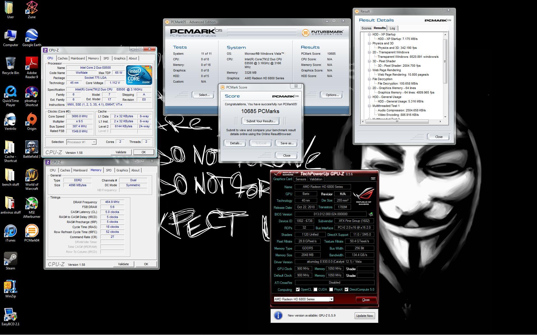Viewport: 537px width, 335px height.
Task: Click Details button in PCMark Score dialog
Action: pos(236,143)
